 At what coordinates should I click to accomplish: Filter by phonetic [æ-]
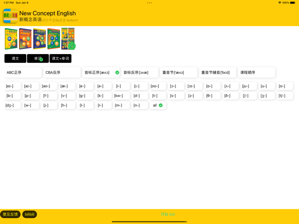click(67, 86)
